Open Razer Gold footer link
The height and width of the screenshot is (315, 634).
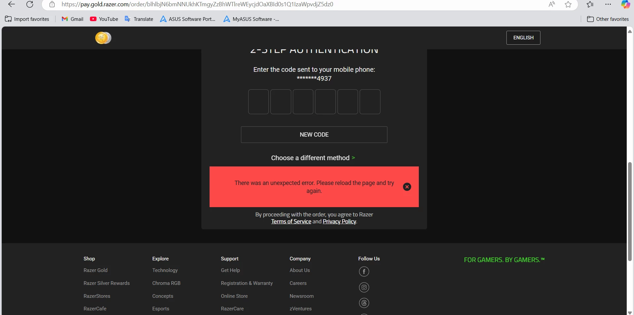96,270
